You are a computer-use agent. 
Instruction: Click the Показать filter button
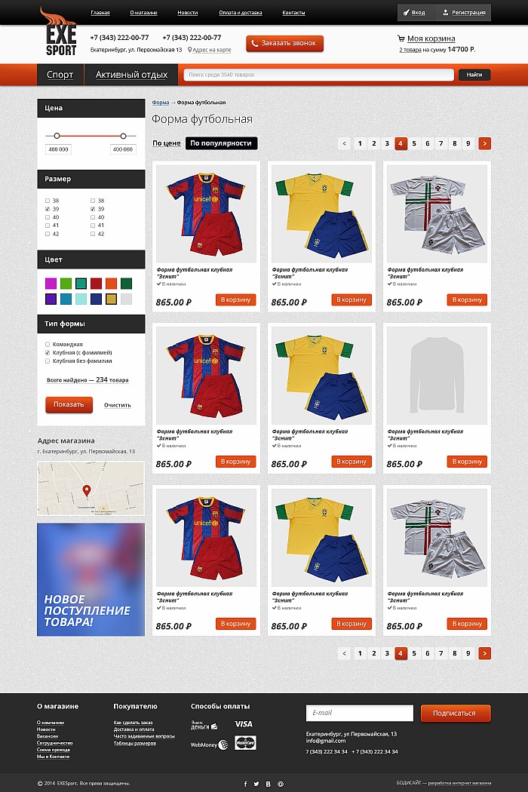pos(69,404)
